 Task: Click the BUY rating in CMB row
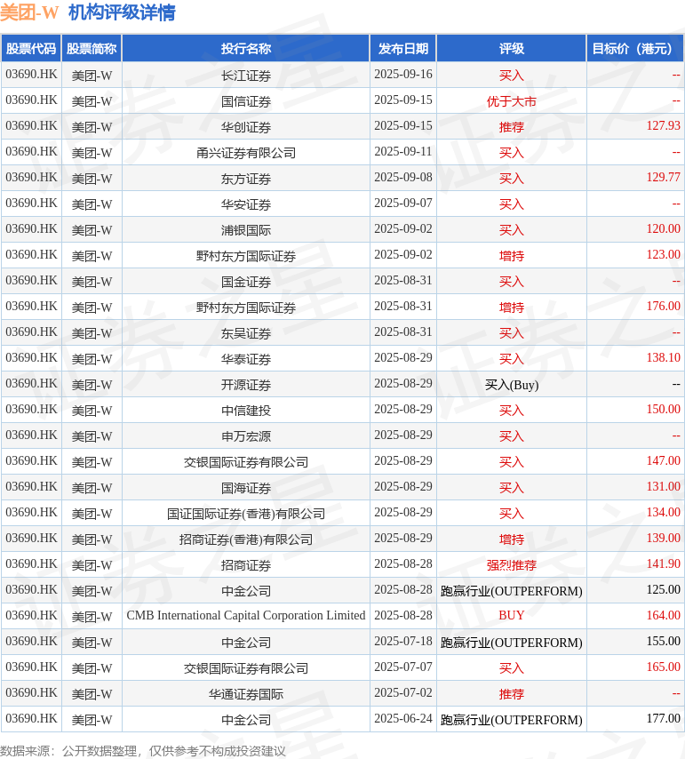(x=512, y=615)
